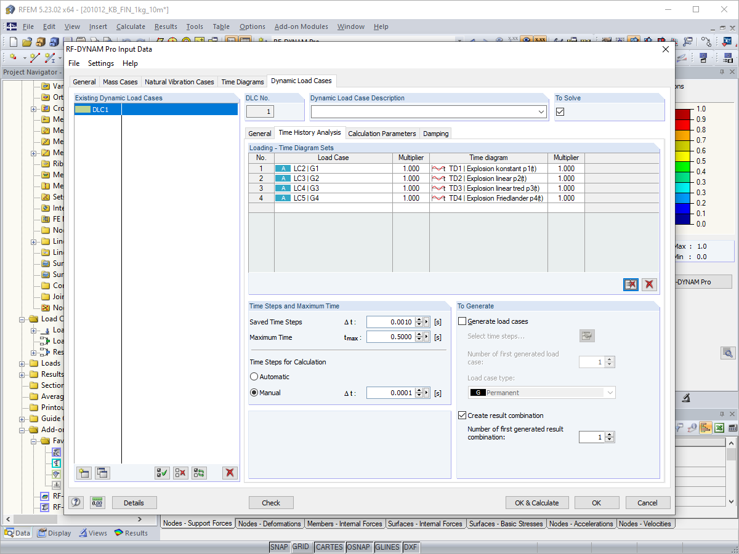
Task: Delete selected row from Time Diagram Sets table
Action: click(649, 284)
